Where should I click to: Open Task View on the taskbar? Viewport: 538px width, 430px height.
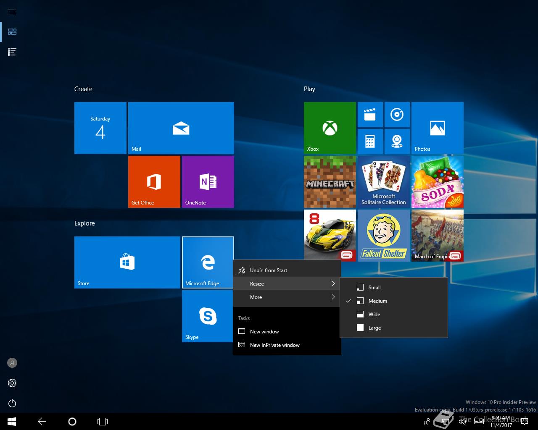tap(103, 422)
